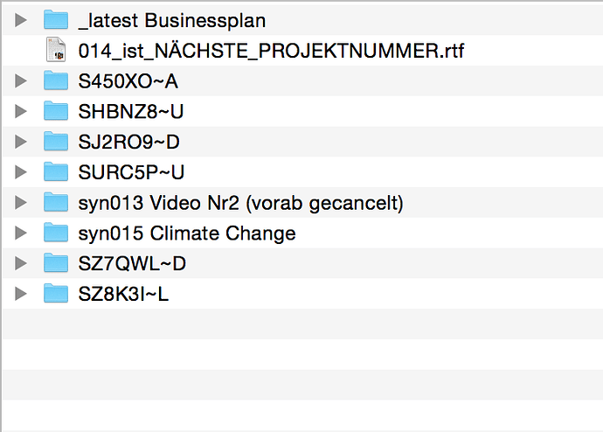Select the syn013 Video Nr2 folder name
The height and width of the screenshot is (432, 603).
pos(240,203)
